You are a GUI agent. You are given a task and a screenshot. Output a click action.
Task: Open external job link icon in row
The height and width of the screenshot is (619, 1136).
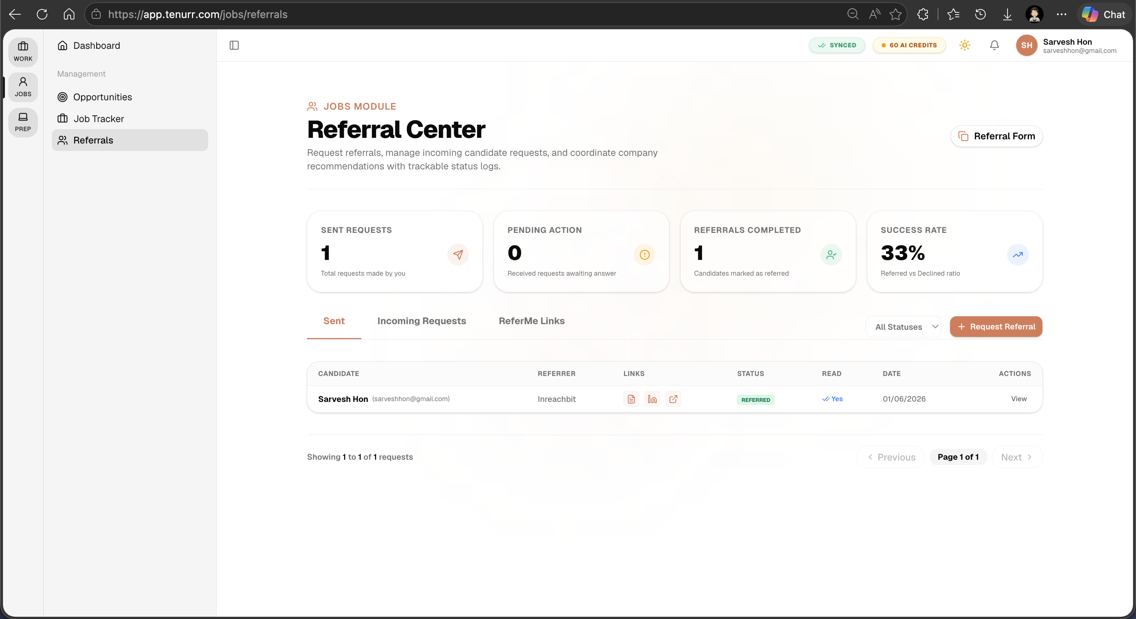(673, 399)
